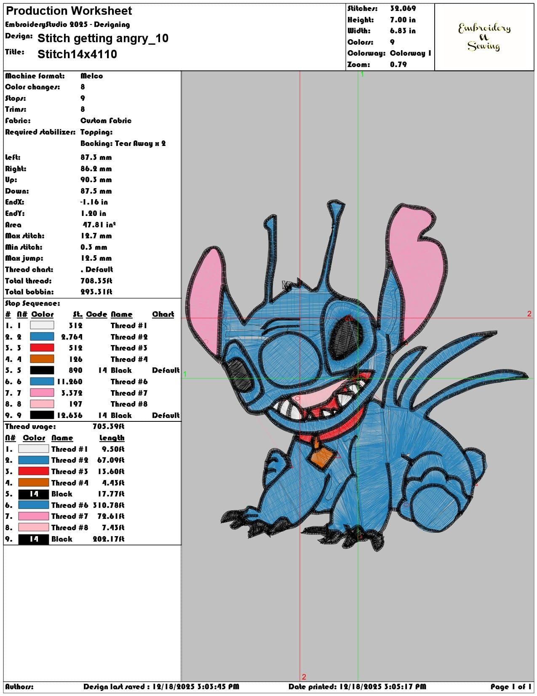Click the 'Date printed' timestamp
537x696 pixels.
tap(357, 687)
